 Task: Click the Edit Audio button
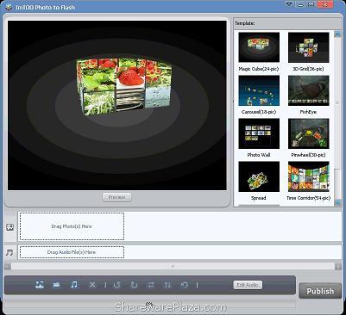click(x=248, y=285)
